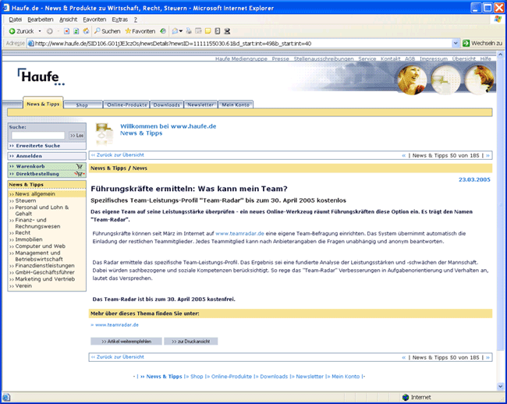The height and width of the screenshot is (404, 507).
Task: Go to previous news with bottom « arrow
Action: click(x=403, y=357)
